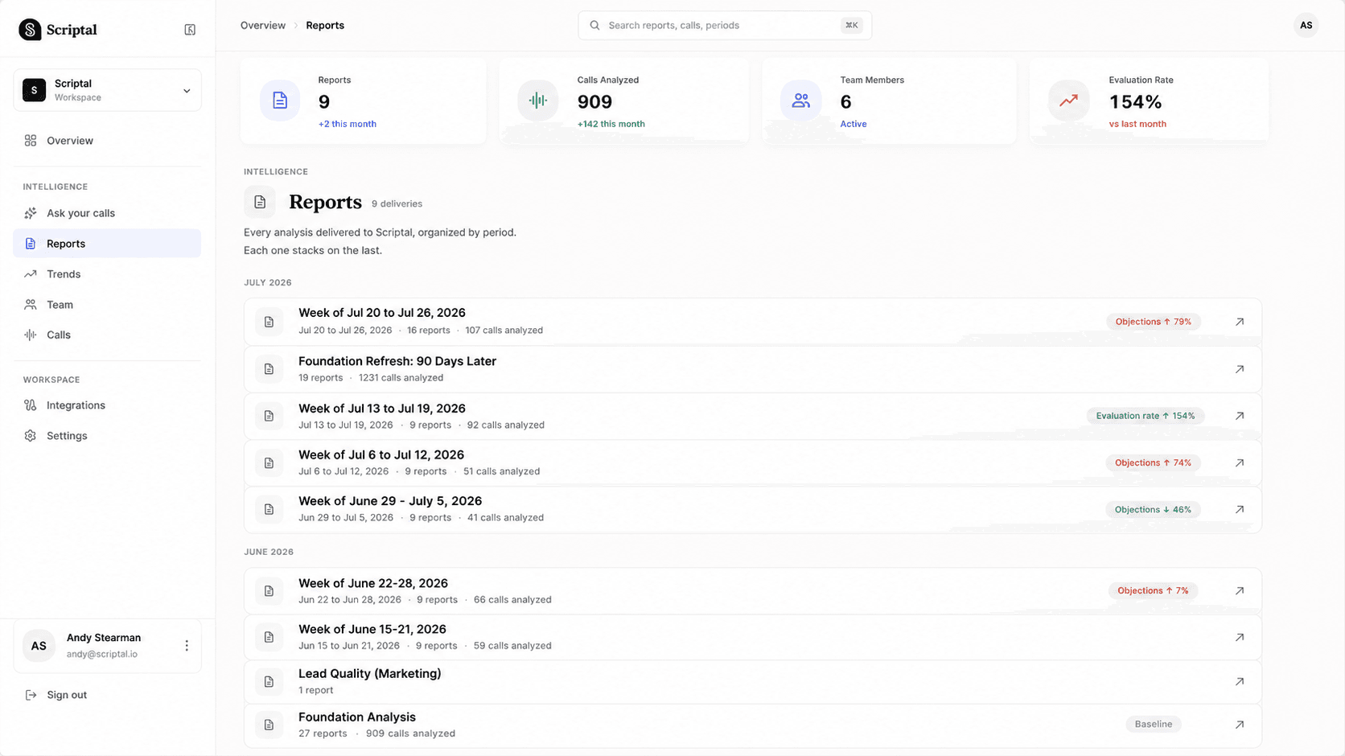
Task: Open Overview in the sidebar
Action: (x=107, y=141)
